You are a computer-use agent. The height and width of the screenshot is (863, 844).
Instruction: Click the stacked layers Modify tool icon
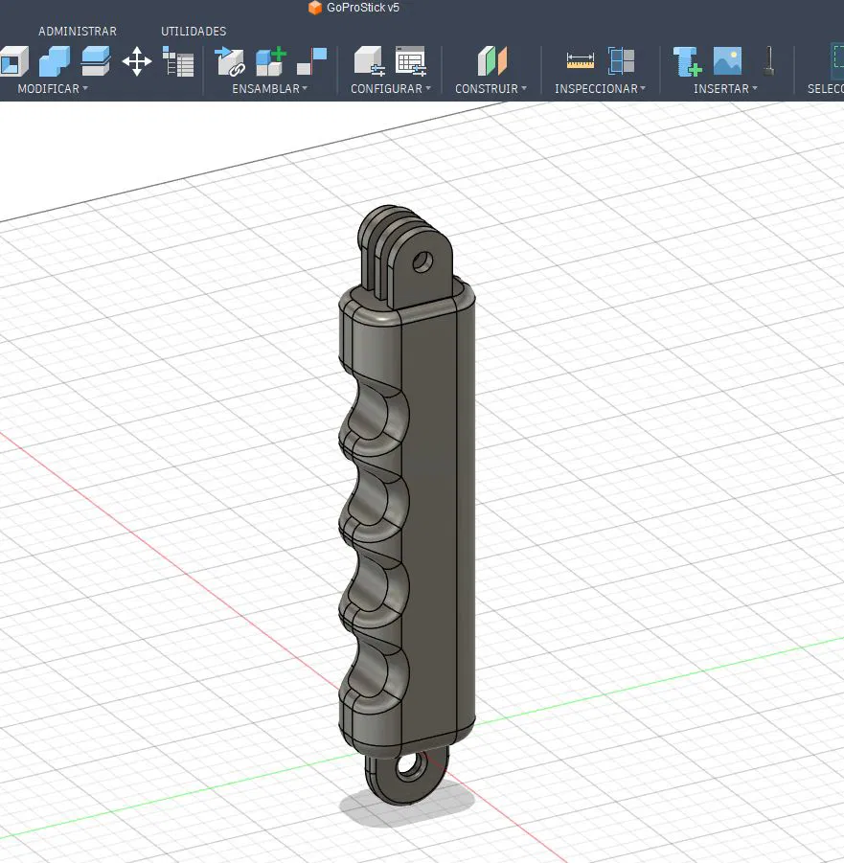pyautogui.click(x=96, y=62)
